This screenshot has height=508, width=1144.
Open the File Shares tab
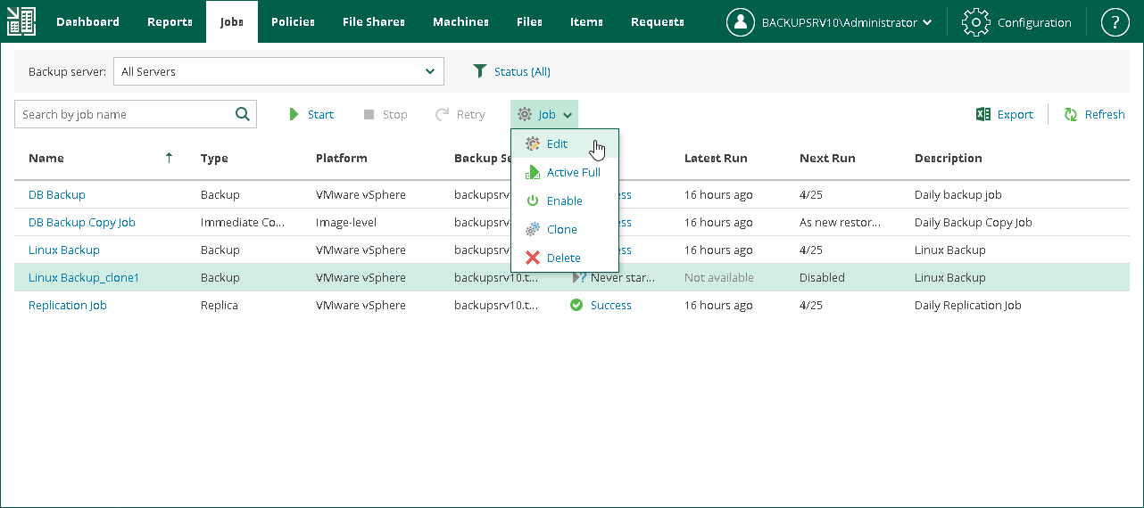point(374,21)
